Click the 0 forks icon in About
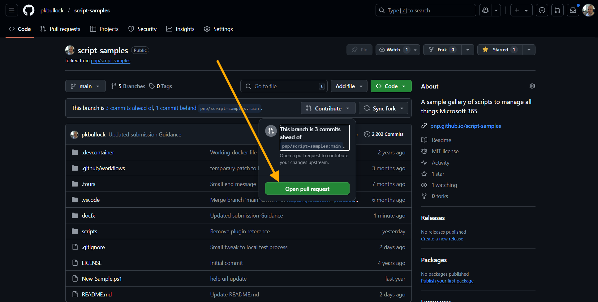This screenshot has width=598, height=302. [x=424, y=196]
